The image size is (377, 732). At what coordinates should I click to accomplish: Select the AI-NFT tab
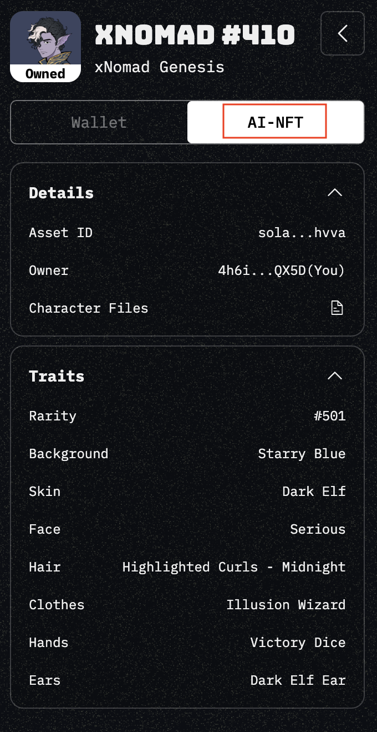(275, 122)
